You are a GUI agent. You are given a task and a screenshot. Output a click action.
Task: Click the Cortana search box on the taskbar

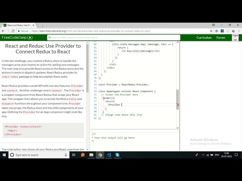(39, 155)
